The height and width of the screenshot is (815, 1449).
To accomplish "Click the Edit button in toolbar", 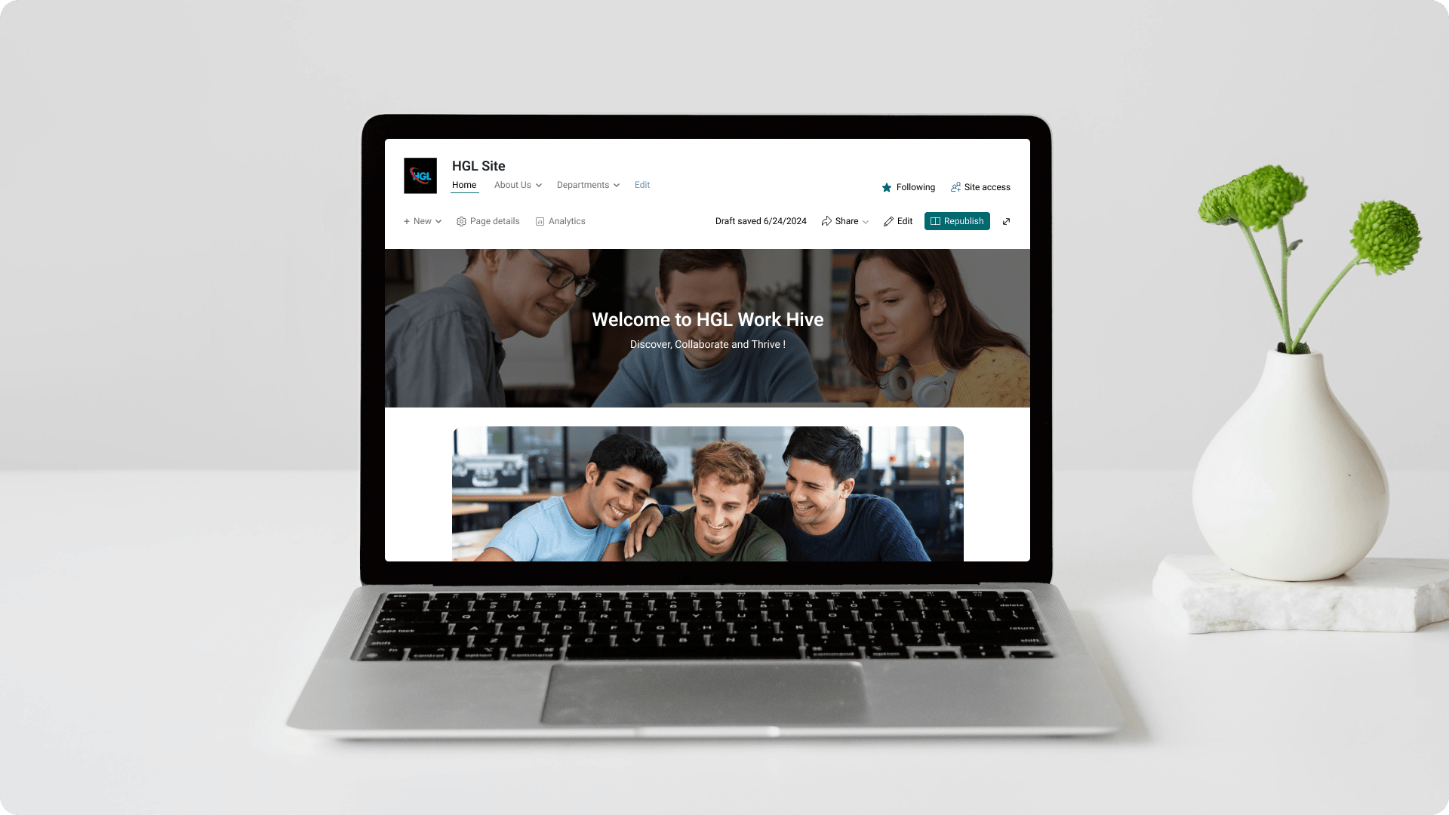I will (x=897, y=221).
